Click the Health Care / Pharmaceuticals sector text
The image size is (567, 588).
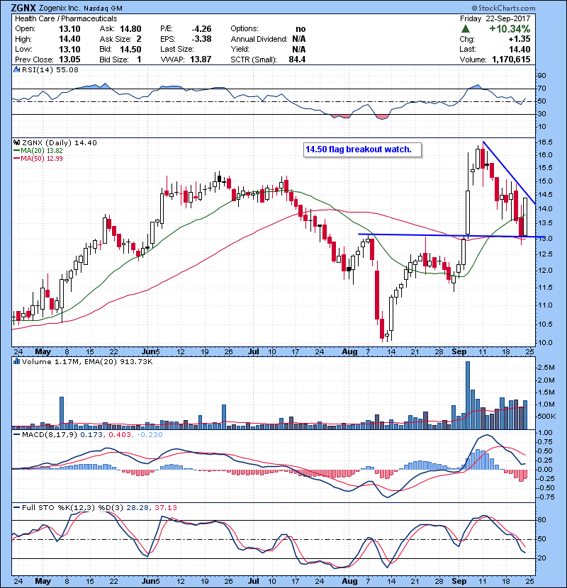66,18
